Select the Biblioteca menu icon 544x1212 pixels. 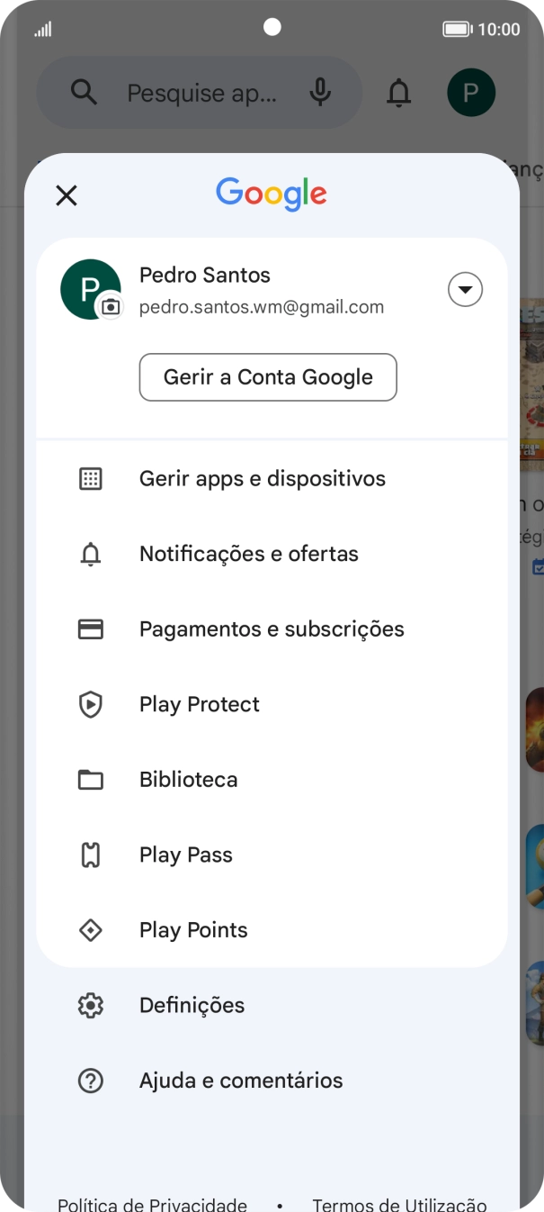click(x=91, y=780)
